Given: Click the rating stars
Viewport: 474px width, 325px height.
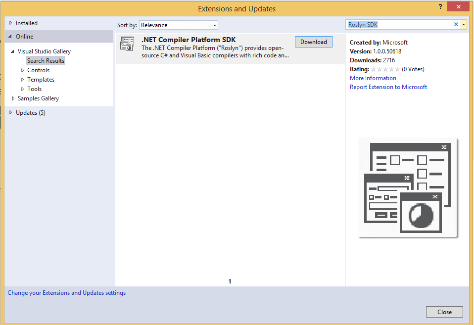Looking at the screenshot, I should (385, 69).
